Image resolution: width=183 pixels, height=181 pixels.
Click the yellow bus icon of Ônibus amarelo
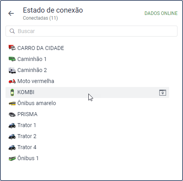point(12,103)
